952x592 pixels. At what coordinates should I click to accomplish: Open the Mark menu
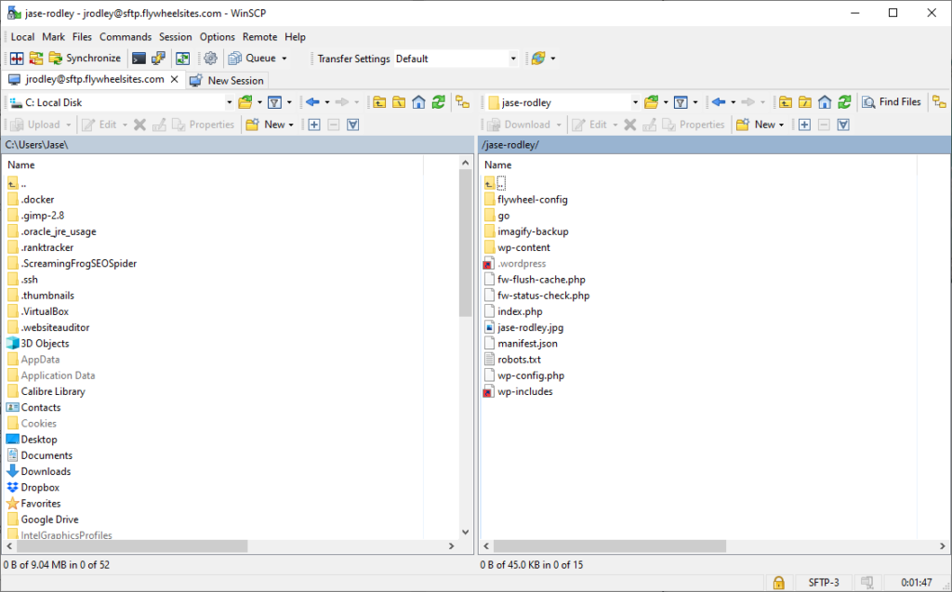coord(53,37)
